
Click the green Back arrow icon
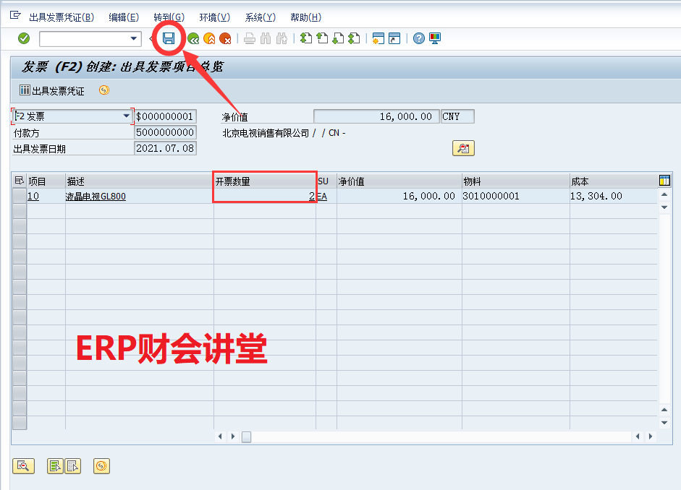193,38
